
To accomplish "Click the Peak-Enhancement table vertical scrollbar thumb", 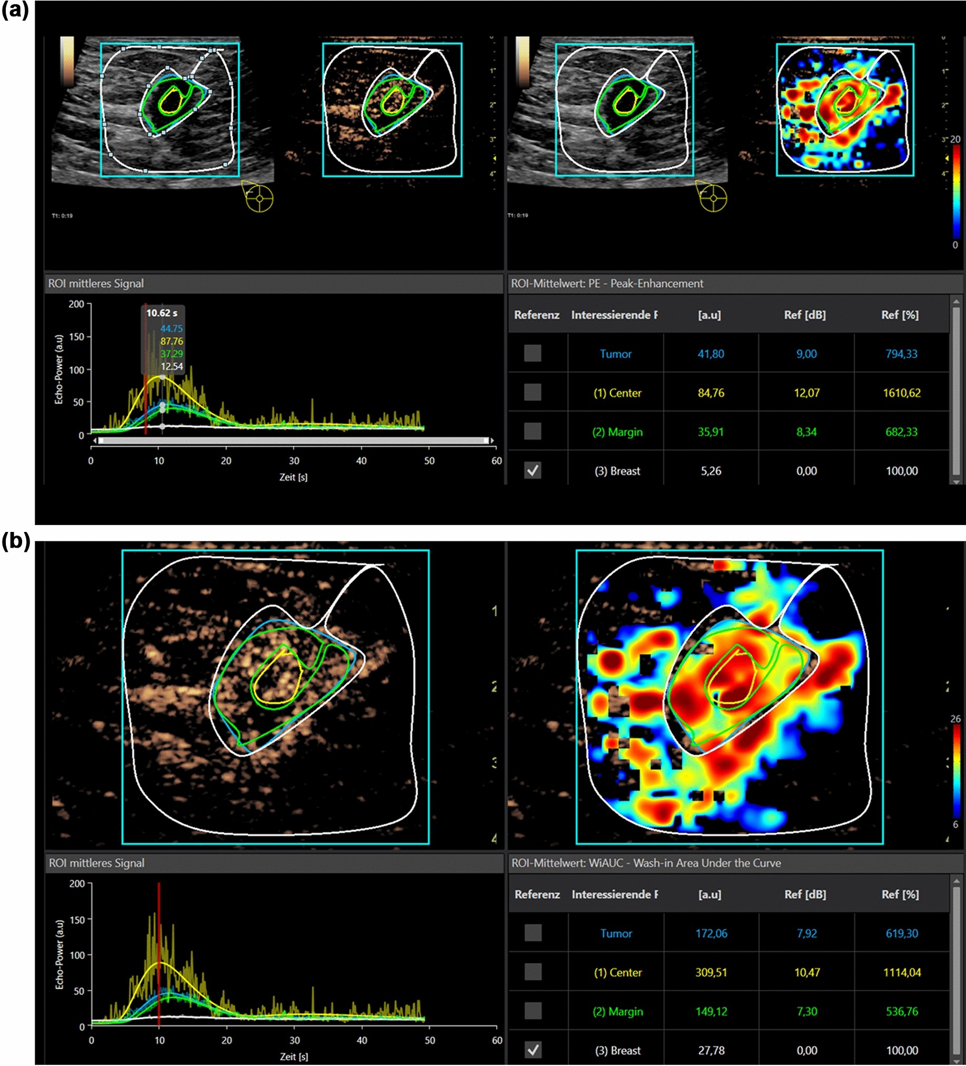I will coord(956,391).
